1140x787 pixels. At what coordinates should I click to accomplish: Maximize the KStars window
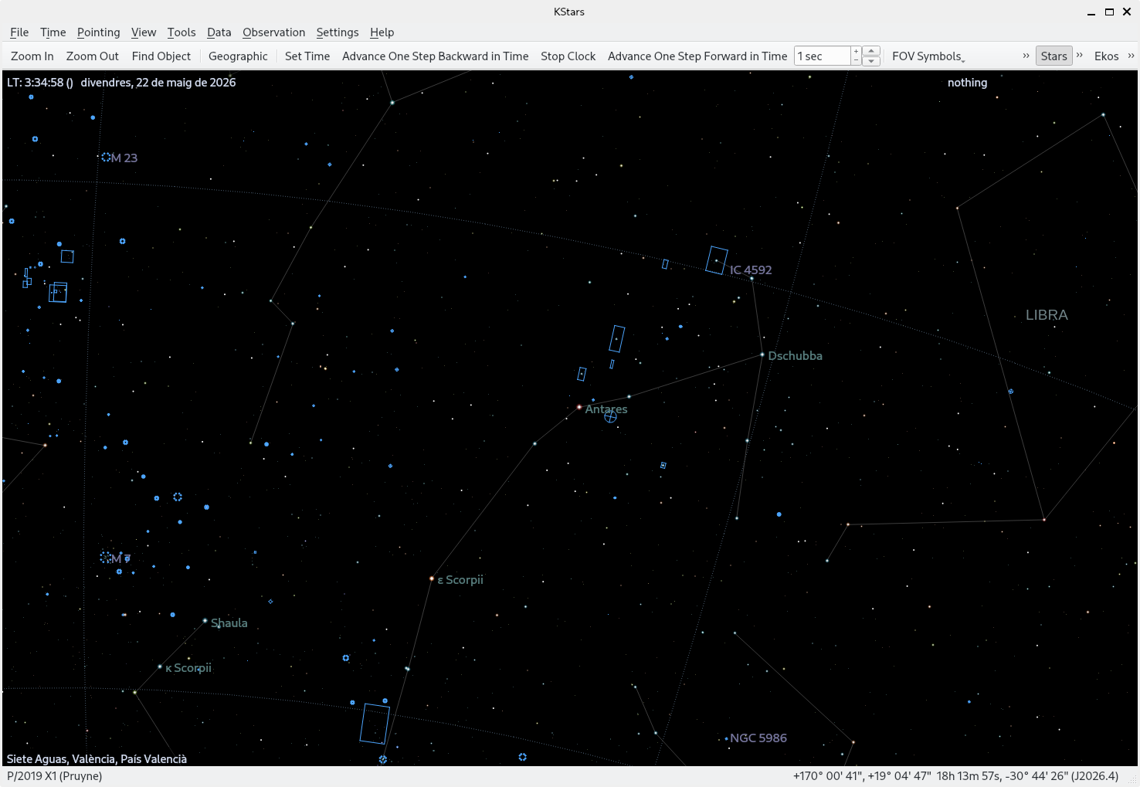1109,12
